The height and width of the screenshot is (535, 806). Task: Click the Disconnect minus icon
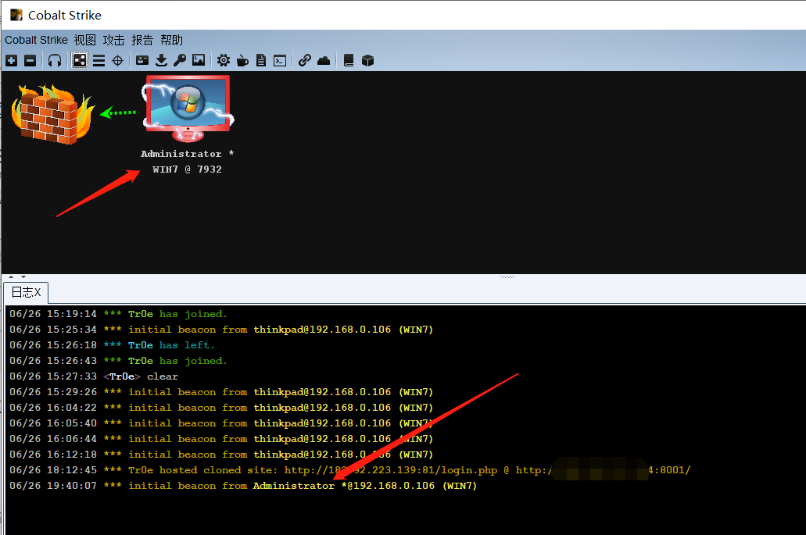pyautogui.click(x=30, y=61)
